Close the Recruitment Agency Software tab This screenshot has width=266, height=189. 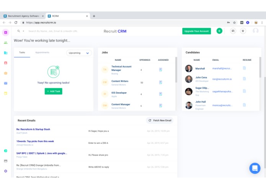[43, 16]
